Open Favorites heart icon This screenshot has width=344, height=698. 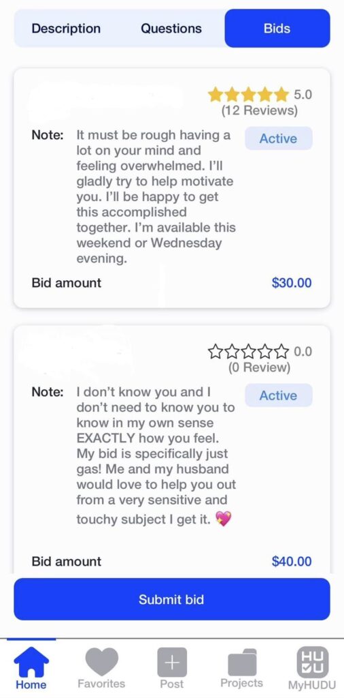coord(102,661)
